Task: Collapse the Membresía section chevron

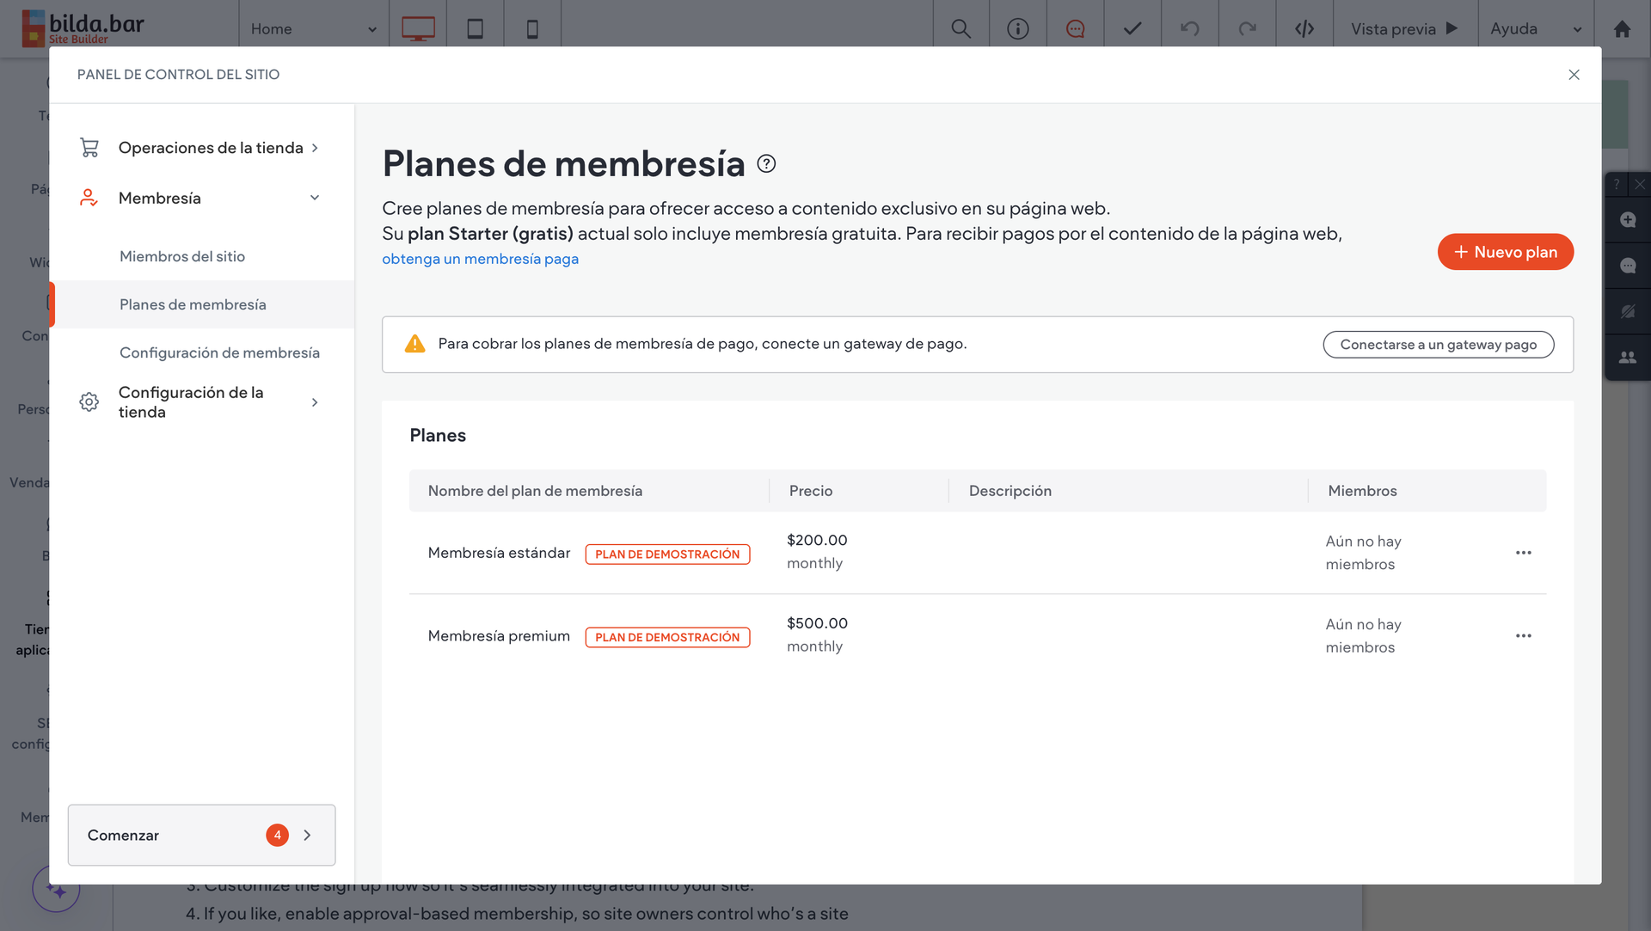Action: [x=315, y=198]
